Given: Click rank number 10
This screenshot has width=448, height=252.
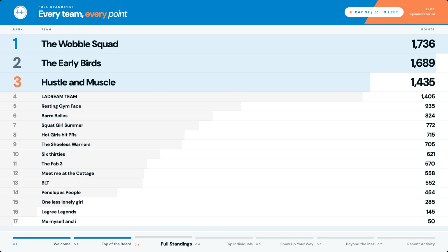Looking at the screenshot, I should coord(16,154).
